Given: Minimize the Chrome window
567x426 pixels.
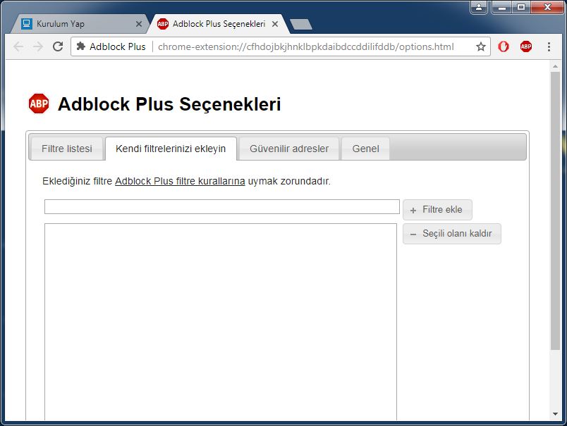Looking at the screenshot, I should (x=502, y=7).
